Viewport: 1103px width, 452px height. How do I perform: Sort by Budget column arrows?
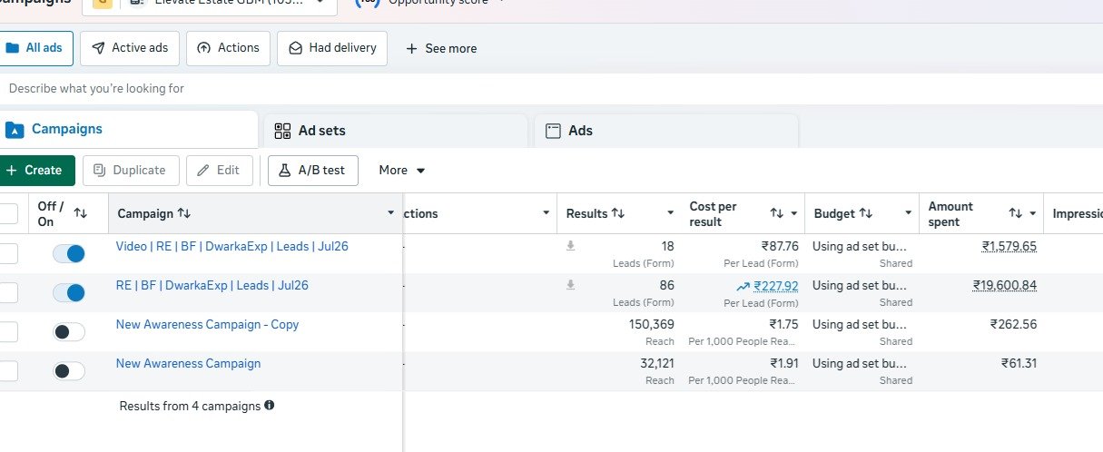(866, 213)
